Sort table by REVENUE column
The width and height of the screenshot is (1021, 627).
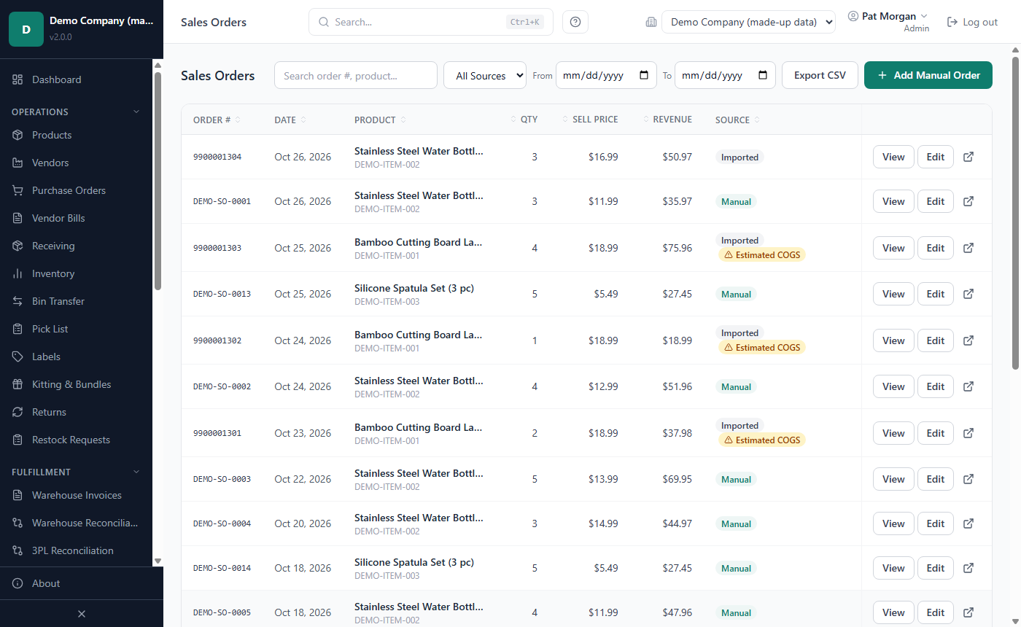point(667,120)
